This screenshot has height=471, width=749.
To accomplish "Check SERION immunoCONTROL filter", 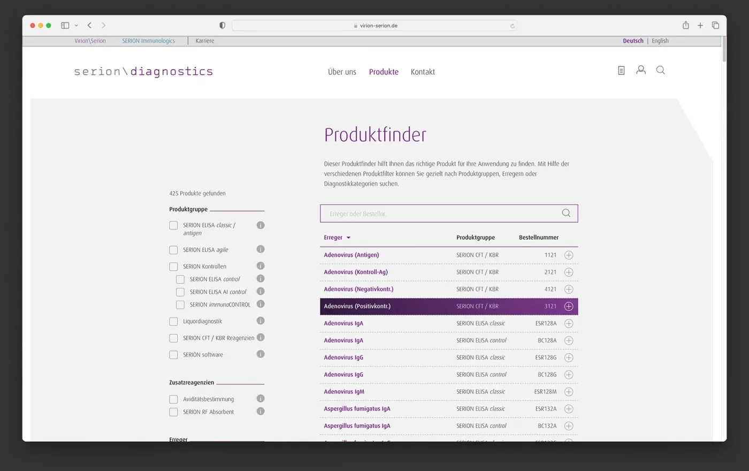I will (x=180, y=305).
